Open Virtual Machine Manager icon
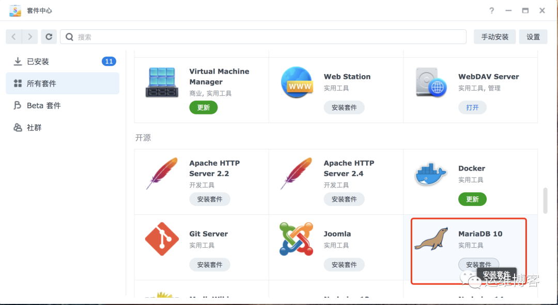The height and width of the screenshot is (305, 558). (162, 82)
